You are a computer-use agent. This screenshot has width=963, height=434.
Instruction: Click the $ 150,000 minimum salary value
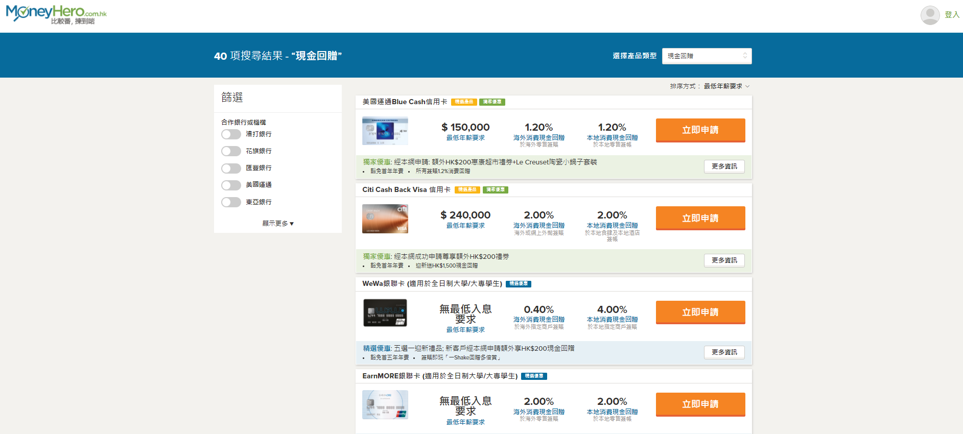point(465,128)
